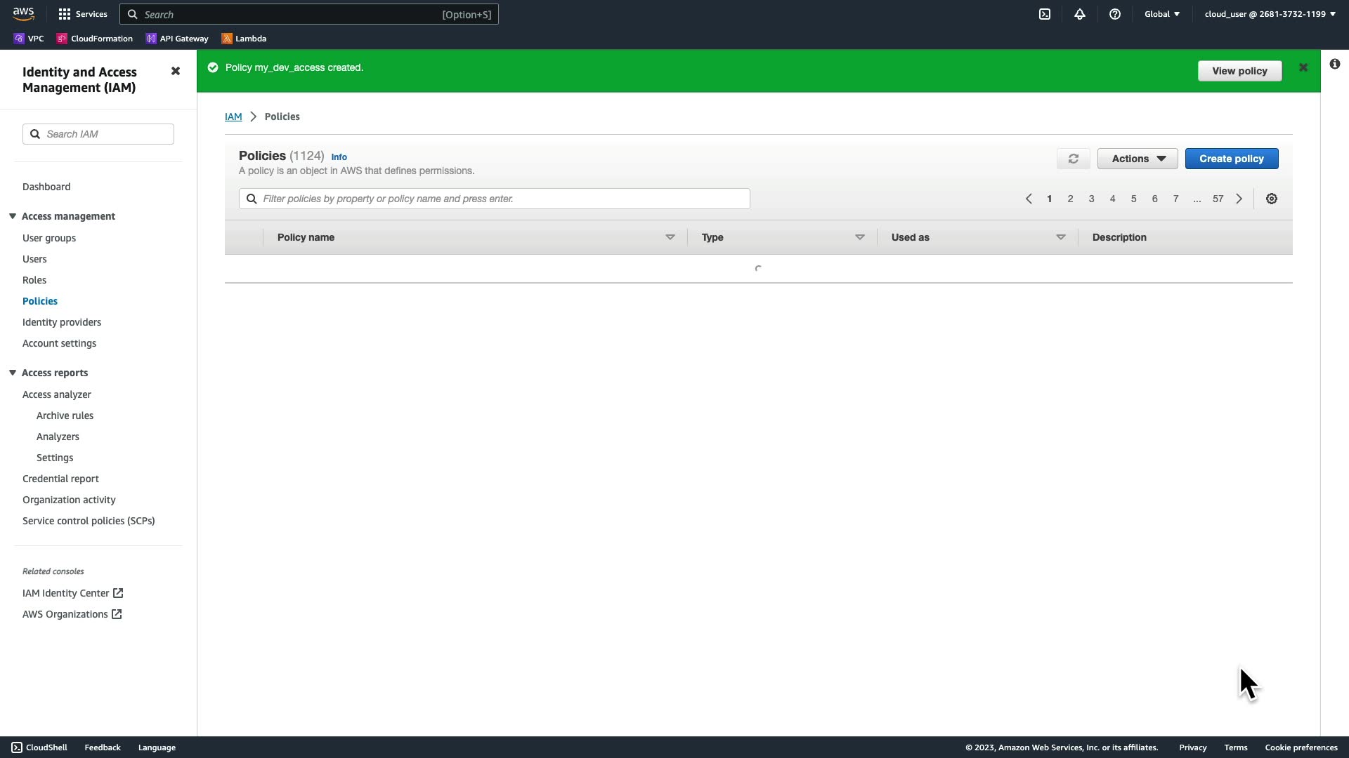Screen dimensions: 1349x758
Task: Open the Lambda shortcut in favorites bar
Action: (244, 39)
